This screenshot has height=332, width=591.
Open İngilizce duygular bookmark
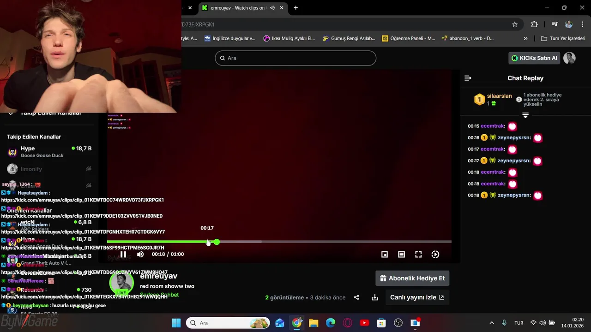(x=230, y=38)
